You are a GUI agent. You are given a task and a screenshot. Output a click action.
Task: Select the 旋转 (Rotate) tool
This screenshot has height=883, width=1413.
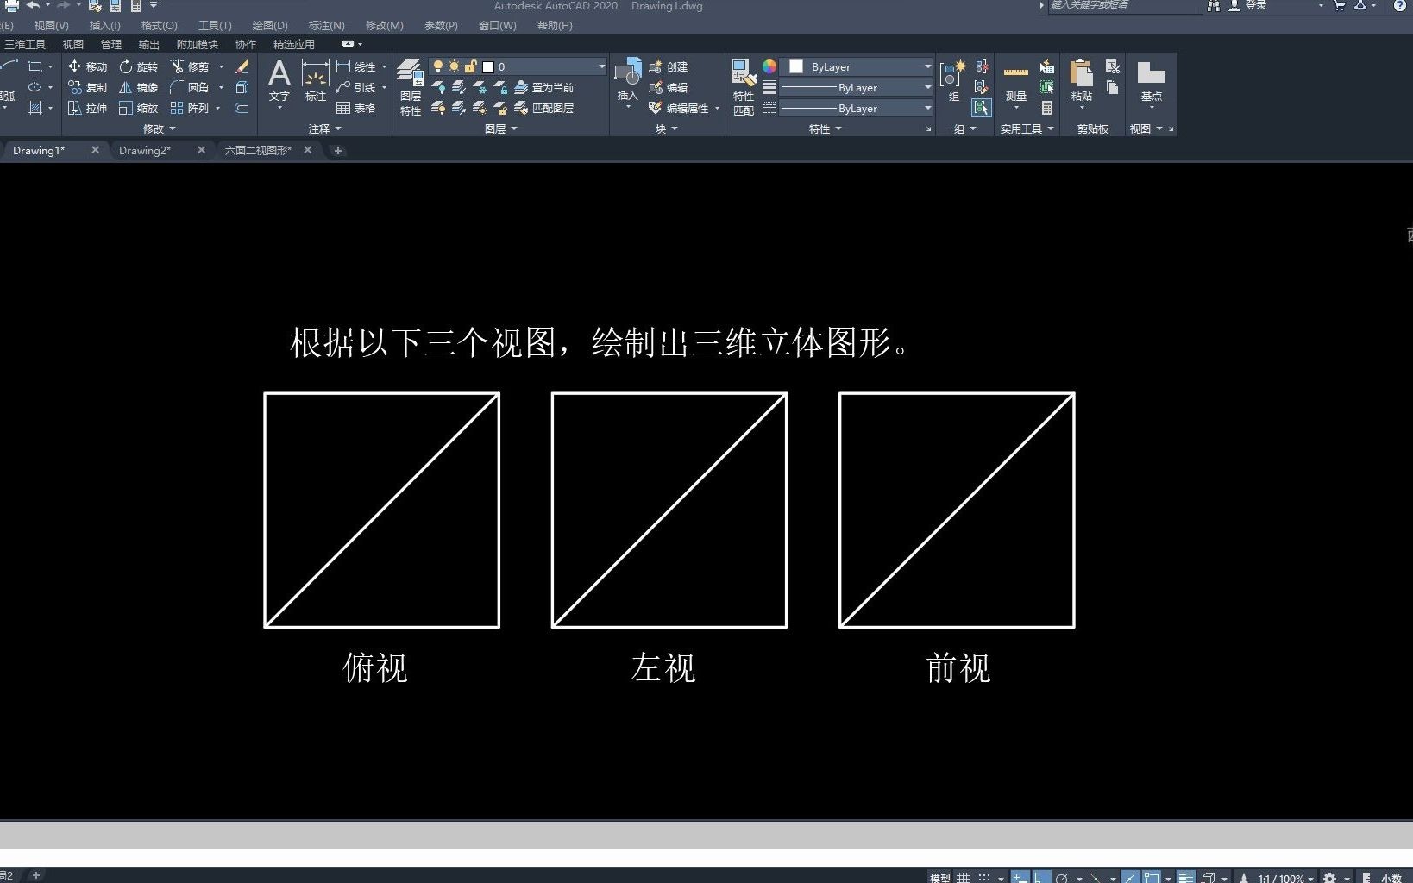coord(139,66)
